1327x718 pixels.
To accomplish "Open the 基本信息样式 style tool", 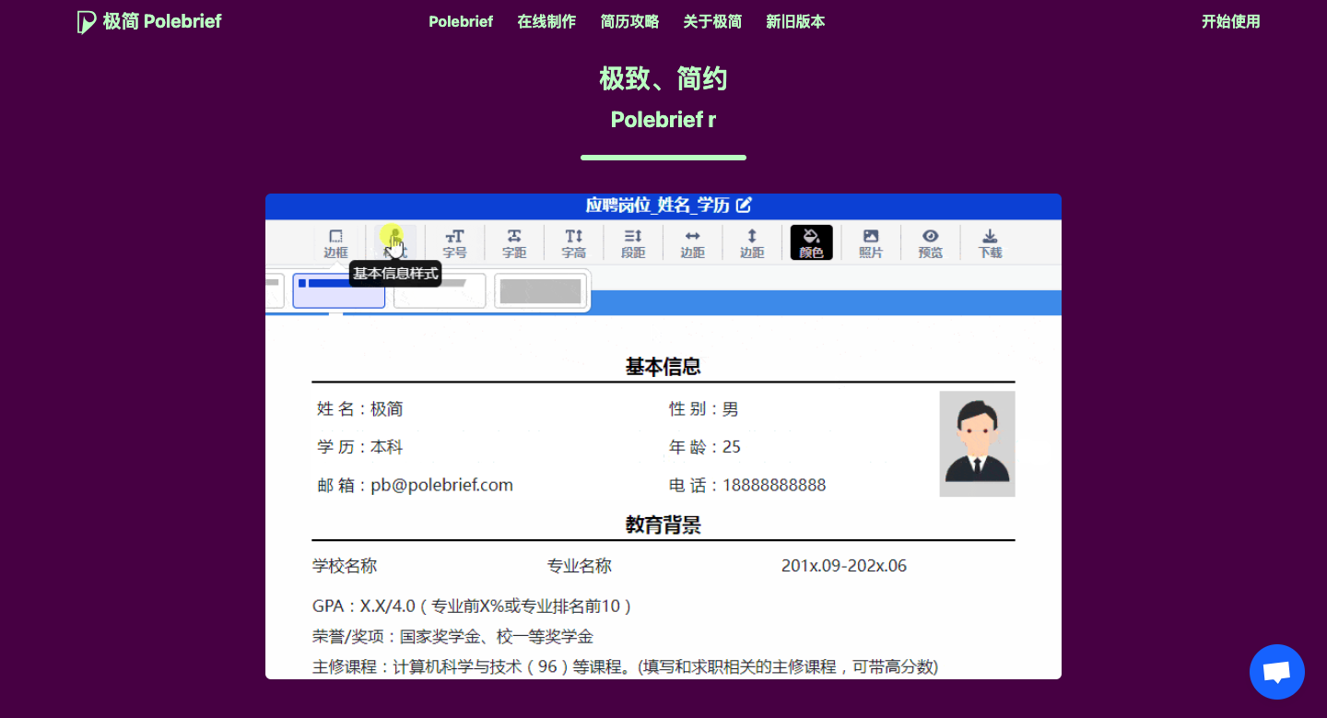I will pyautogui.click(x=395, y=241).
